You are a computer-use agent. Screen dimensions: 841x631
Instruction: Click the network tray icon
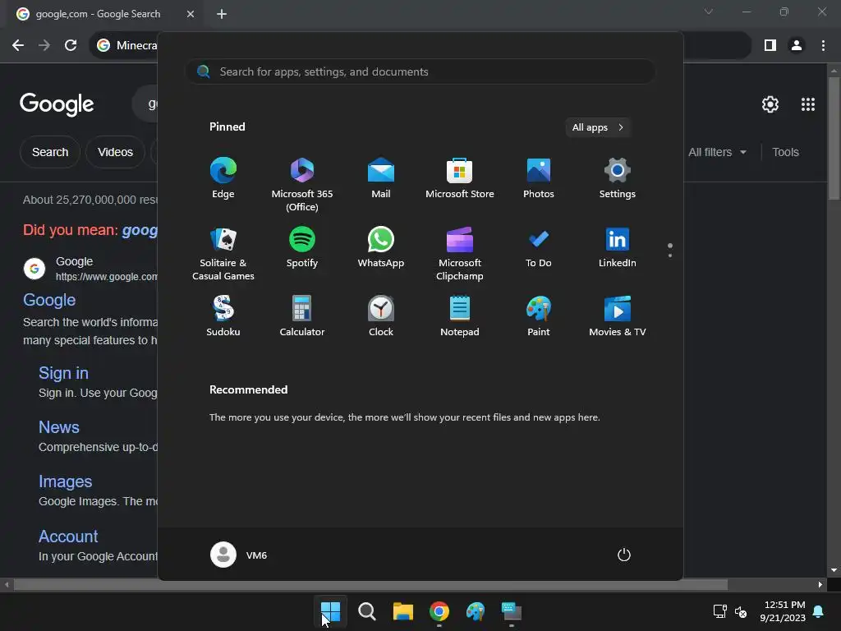(x=719, y=611)
